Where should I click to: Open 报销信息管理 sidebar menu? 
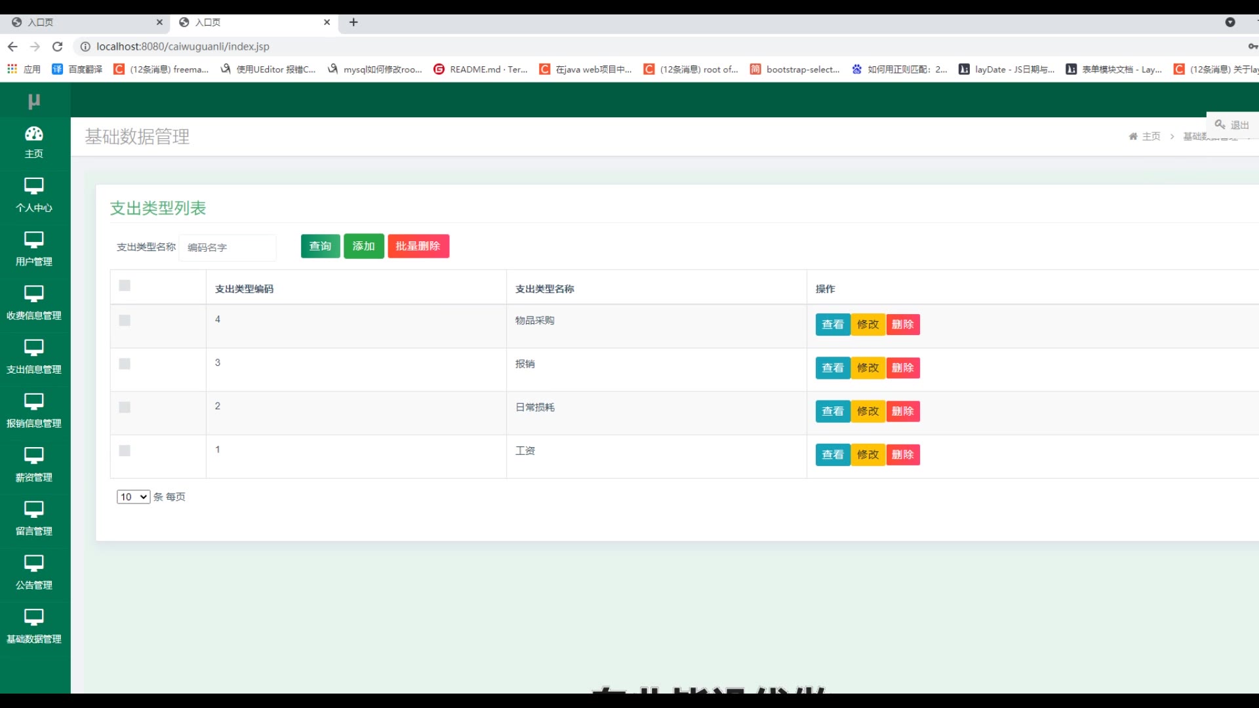pos(34,410)
